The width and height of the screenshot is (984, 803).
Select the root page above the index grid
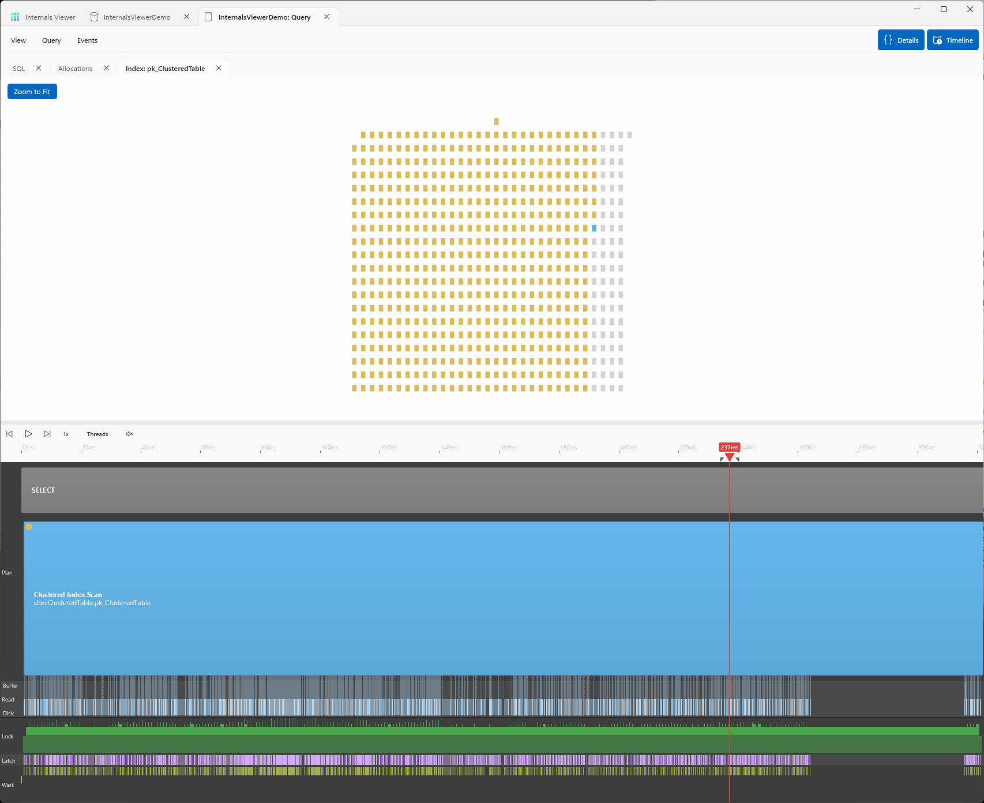pyautogui.click(x=497, y=122)
